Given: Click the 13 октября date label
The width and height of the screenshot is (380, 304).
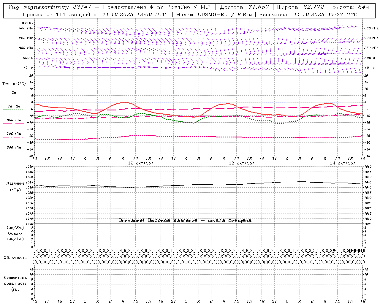Looking at the screenshot, I should 242,163.
